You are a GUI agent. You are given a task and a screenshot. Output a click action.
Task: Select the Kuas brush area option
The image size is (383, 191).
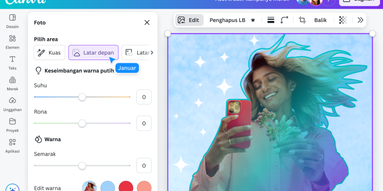tap(50, 52)
